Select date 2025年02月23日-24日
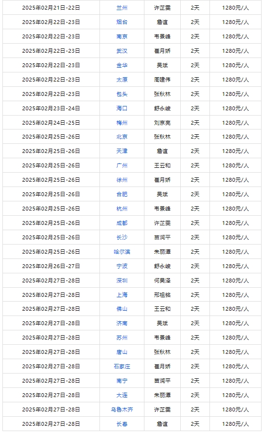 (51, 108)
